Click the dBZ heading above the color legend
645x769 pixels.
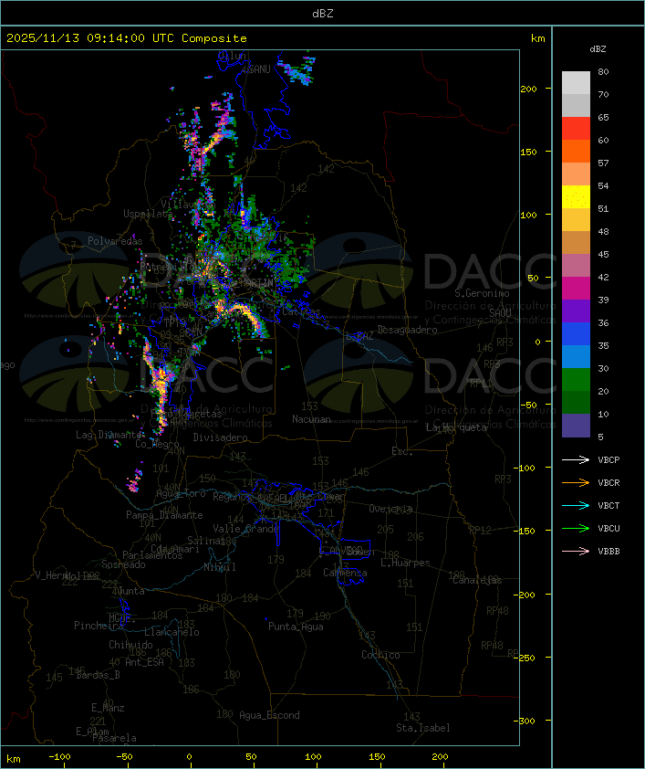point(598,49)
